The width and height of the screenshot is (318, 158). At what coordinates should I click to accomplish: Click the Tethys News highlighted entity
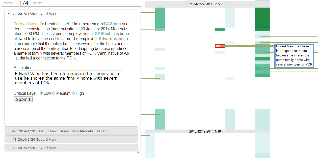[x=26, y=24]
